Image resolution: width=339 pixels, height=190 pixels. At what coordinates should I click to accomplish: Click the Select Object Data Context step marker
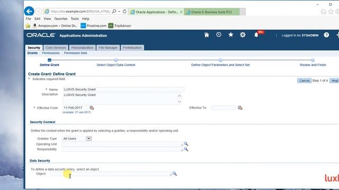click(116, 60)
